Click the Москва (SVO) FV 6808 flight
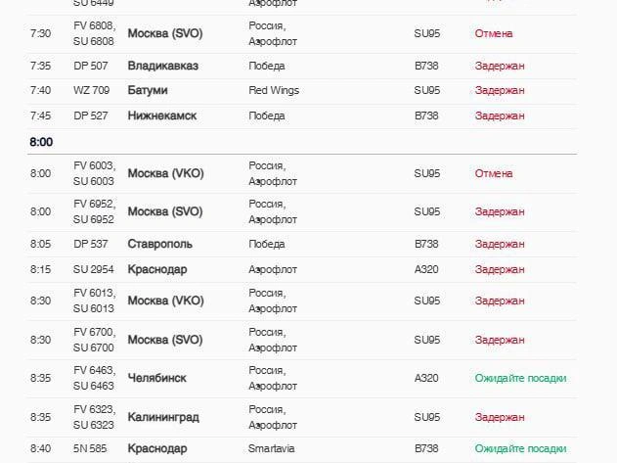 coord(302,33)
